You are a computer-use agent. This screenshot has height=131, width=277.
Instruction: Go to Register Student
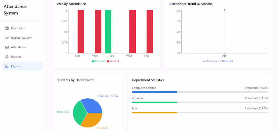point(23,38)
